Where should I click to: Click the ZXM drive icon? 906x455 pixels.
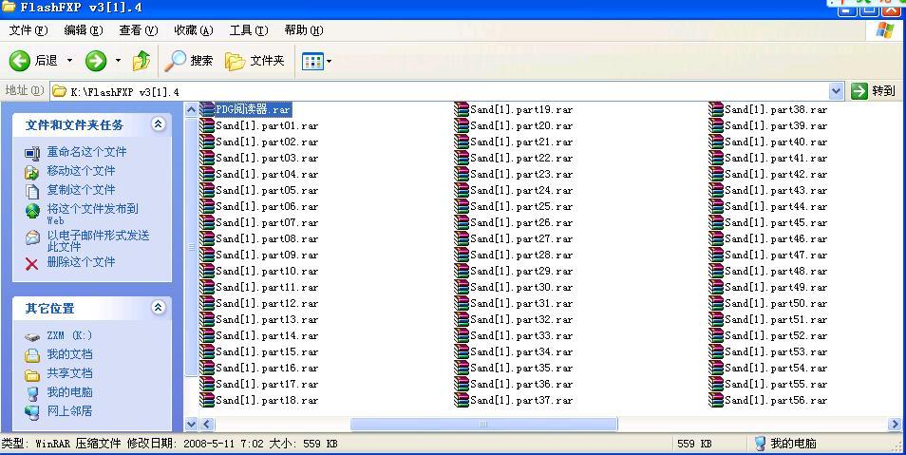(31, 337)
